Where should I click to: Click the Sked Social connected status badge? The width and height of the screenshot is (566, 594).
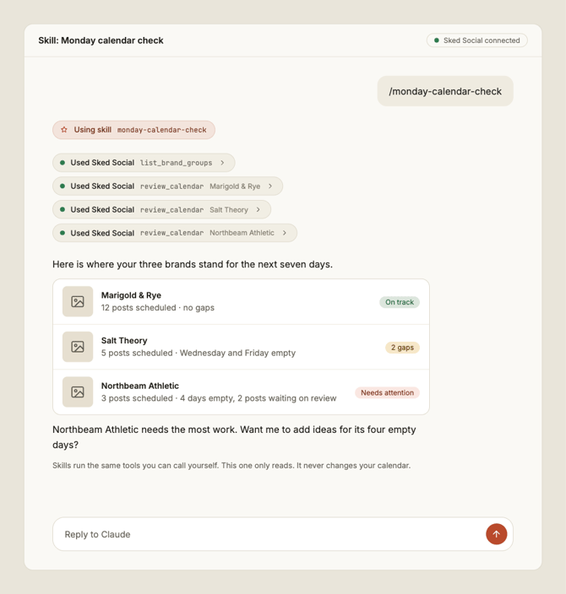click(x=476, y=40)
